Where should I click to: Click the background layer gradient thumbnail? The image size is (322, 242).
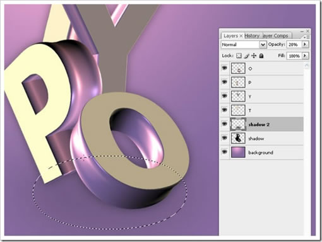pyautogui.click(x=238, y=152)
